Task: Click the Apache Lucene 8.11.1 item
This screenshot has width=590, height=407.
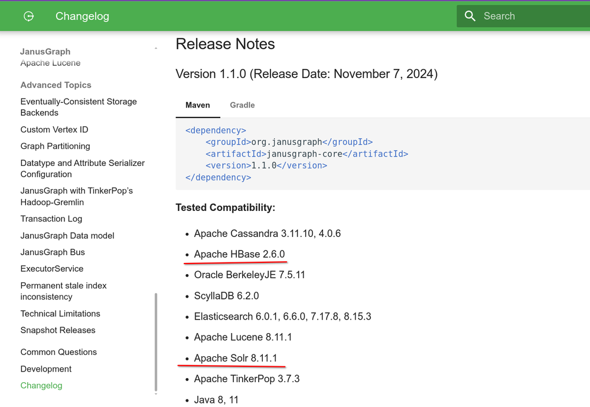Action: (x=243, y=337)
